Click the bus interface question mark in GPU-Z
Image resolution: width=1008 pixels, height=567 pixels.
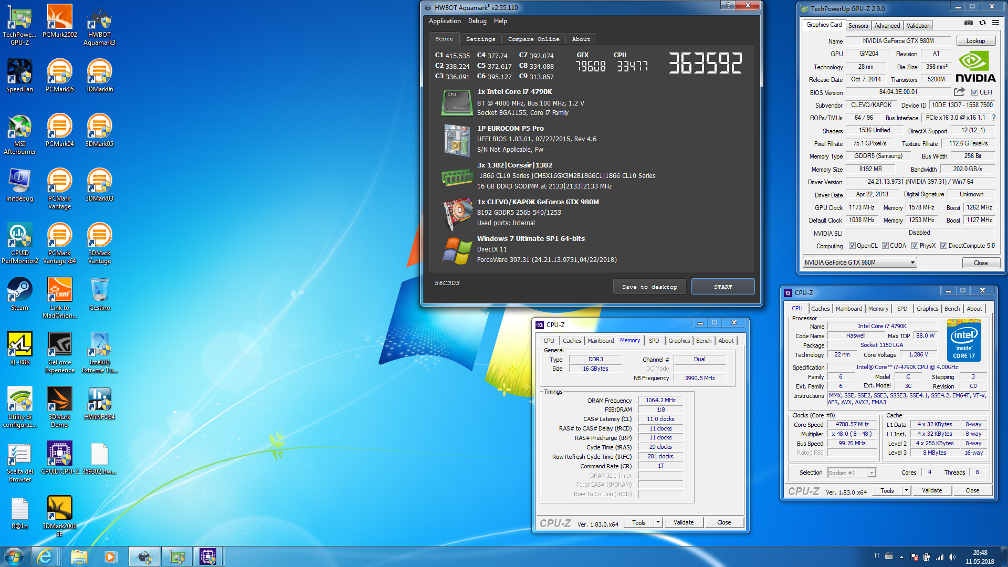click(994, 118)
